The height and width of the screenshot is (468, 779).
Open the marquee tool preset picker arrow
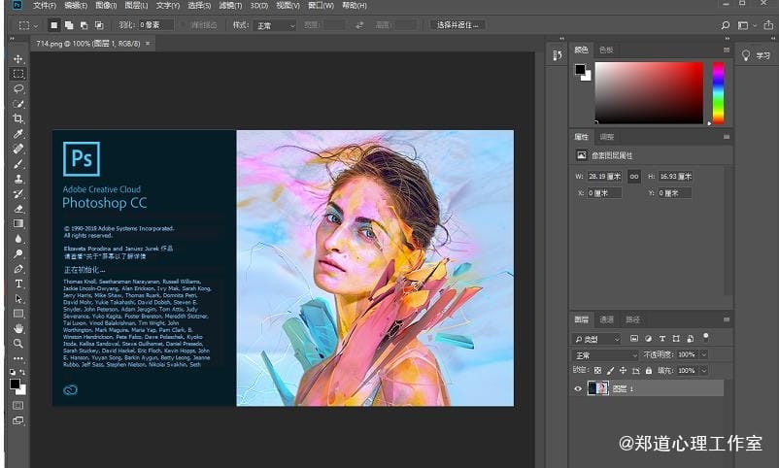coord(35,25)
